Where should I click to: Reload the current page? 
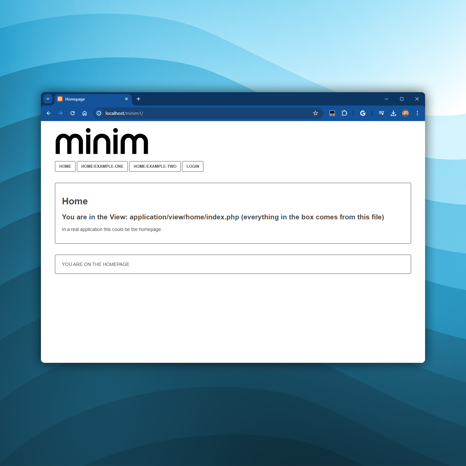(x=73, y=113)
